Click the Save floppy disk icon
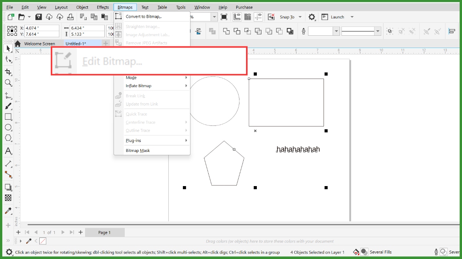Viewport: 462px width, 259px height. 38,17
